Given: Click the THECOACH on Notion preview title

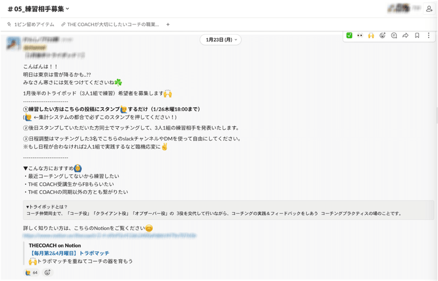Looking at the screenshot, I should coord(55,245).
